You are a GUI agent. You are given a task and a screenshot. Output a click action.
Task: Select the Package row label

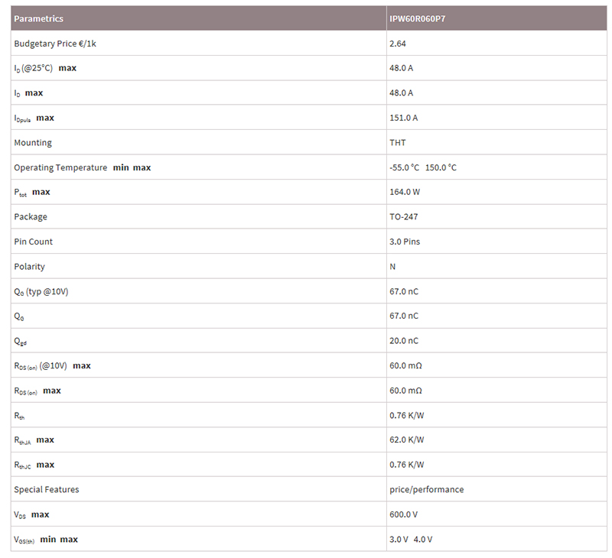click(x=31, y=217)
